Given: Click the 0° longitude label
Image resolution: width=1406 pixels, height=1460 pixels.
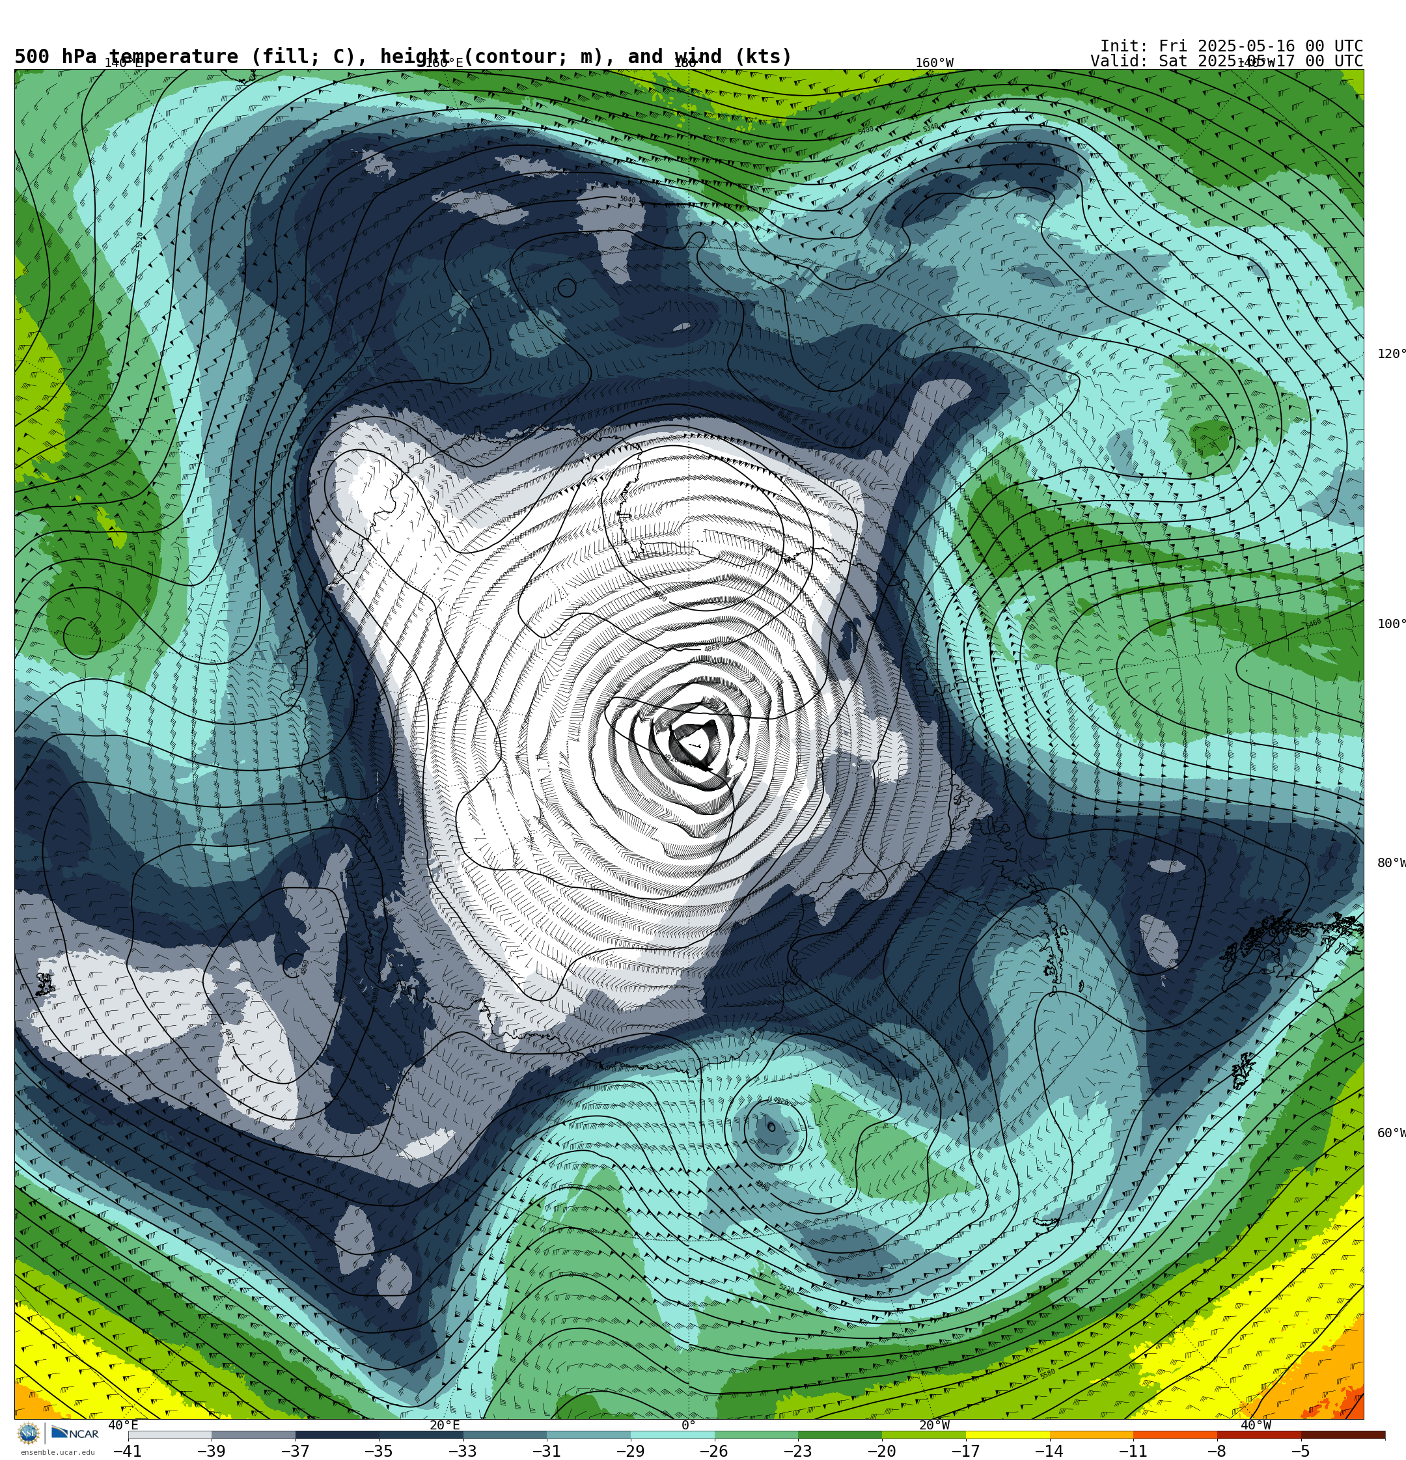Looking at the screenshot, I should coord(689,1425).
